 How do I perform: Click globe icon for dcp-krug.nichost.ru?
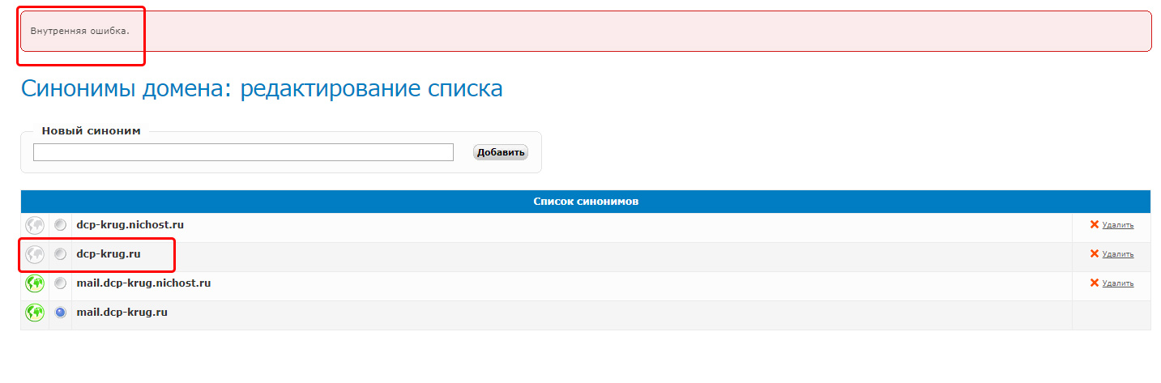pos(35,225)
